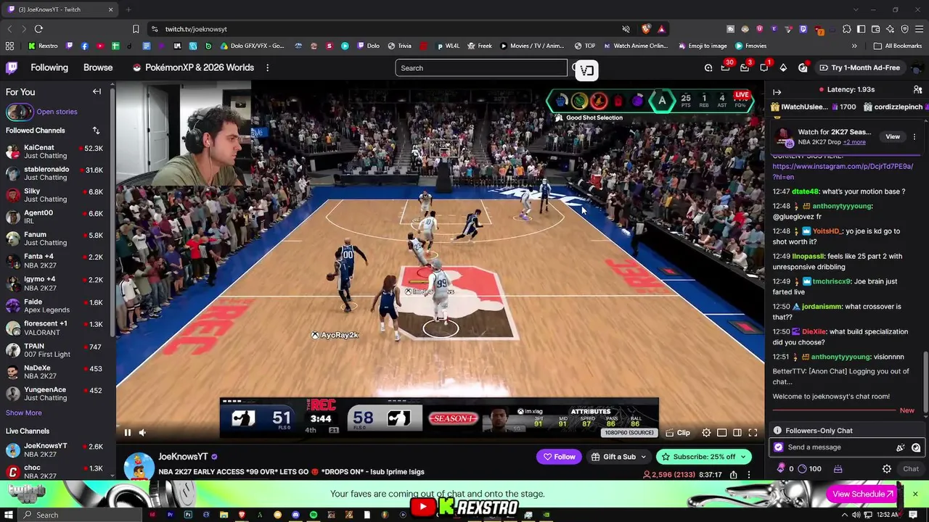Viewport: 929px width, 522px height.
Task: Open the player settings gear
Action: 706,433
